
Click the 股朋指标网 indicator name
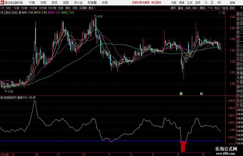coord(10,98)
